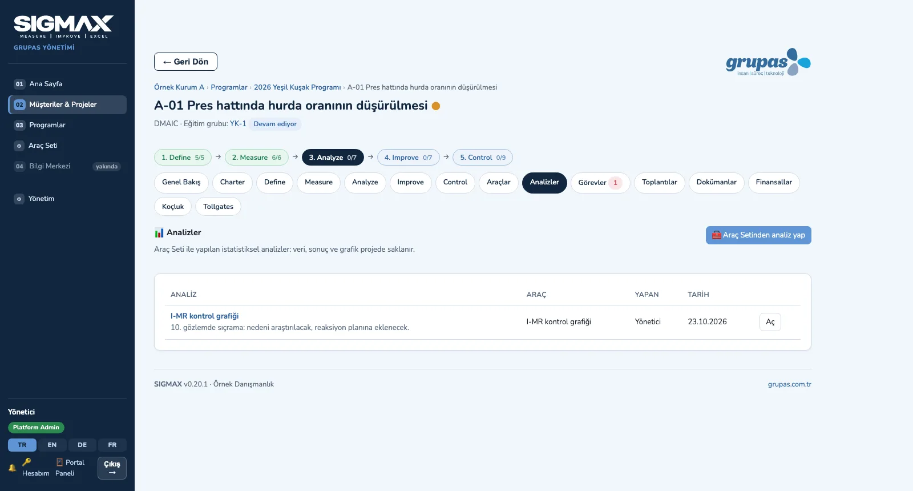Image resolution: width=913 pixels, height=491 pixels.
Task: Open the Görevler tab with badge
Action: (600, 183)
